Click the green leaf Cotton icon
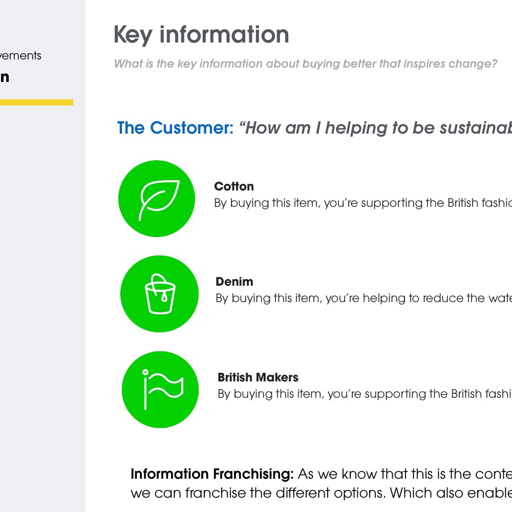Image resolution: width=512 pixels, height=512 pixels. tap(157, 199)
